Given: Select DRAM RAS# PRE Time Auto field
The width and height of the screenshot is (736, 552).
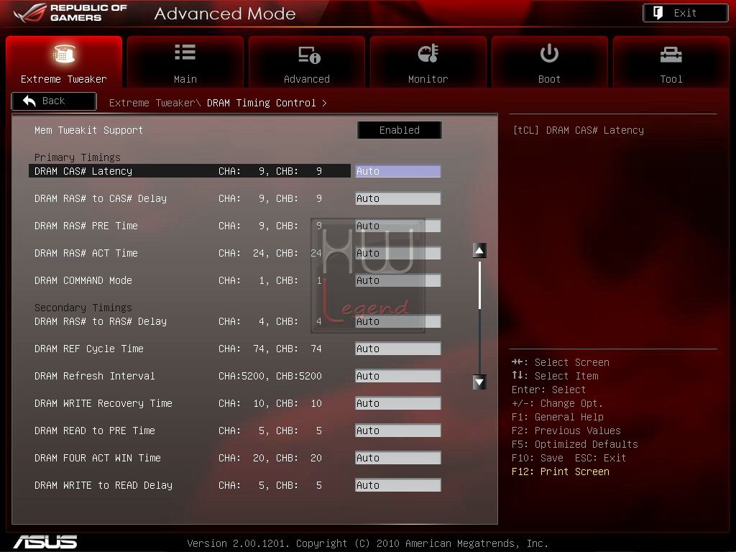Looking at the screenshot, I should 398,226.
